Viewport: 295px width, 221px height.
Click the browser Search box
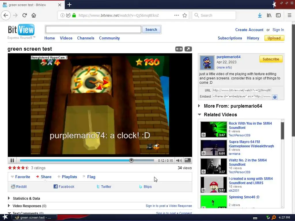point(214,15)
